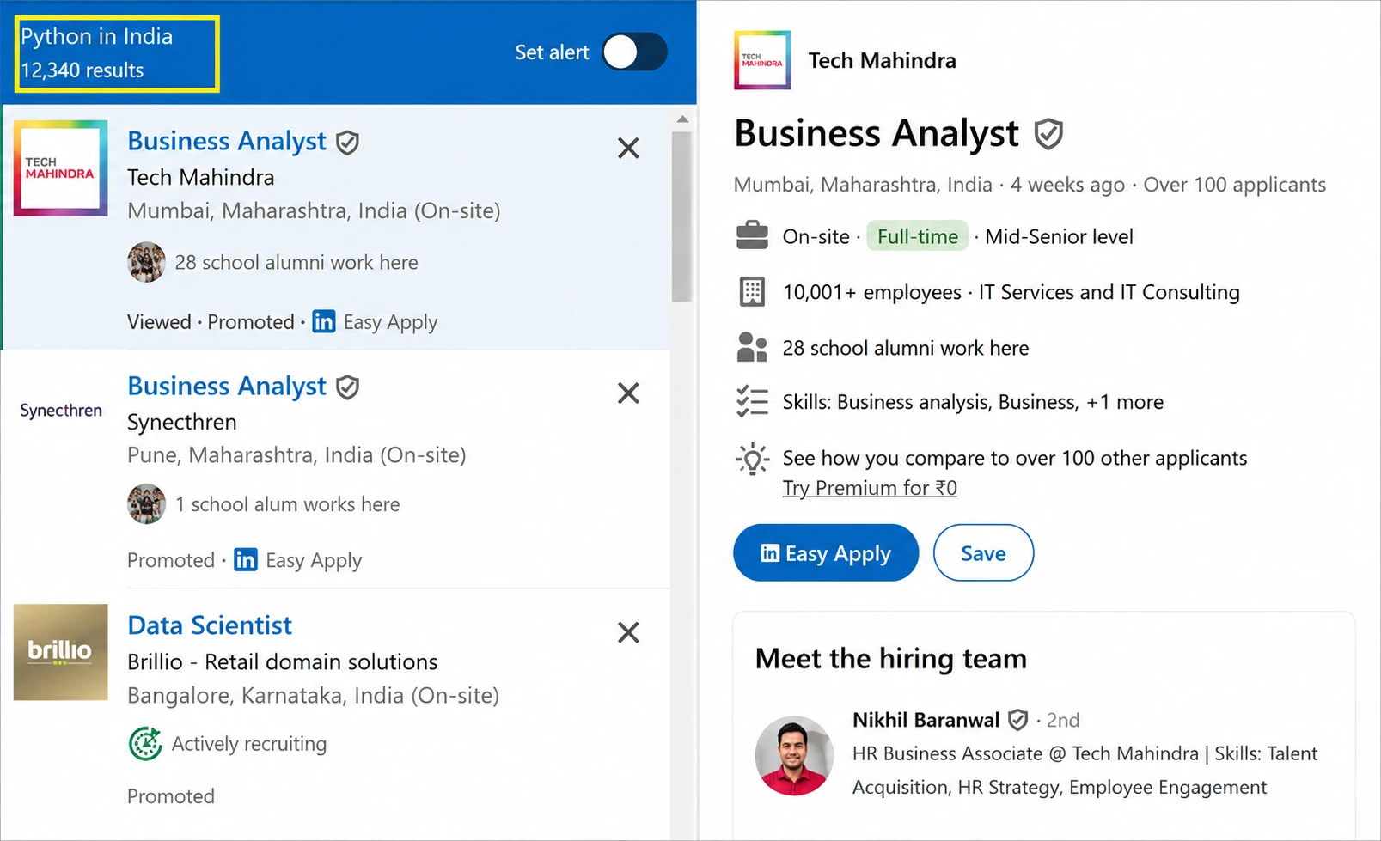
Task: Dismiss the Synecthren Business Analyst listing
Action: tap(628, 393)
